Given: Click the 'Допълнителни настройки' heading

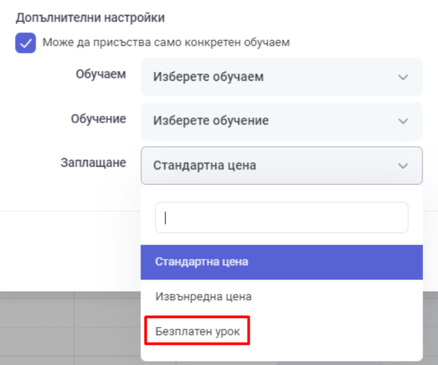Looking at the screenshot, I should click(x=90, y=18).
